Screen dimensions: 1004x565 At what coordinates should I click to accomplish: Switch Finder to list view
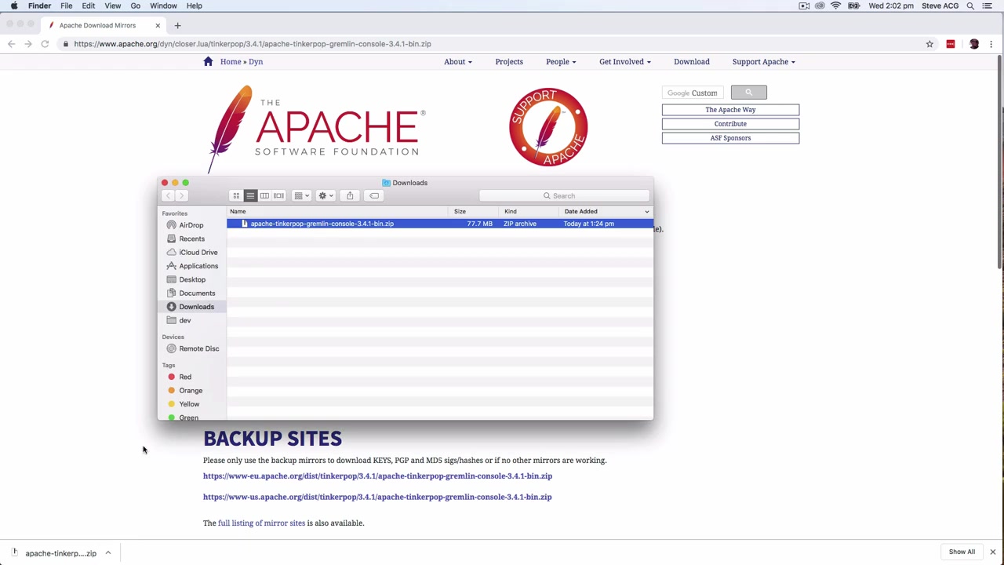(250, 195)
